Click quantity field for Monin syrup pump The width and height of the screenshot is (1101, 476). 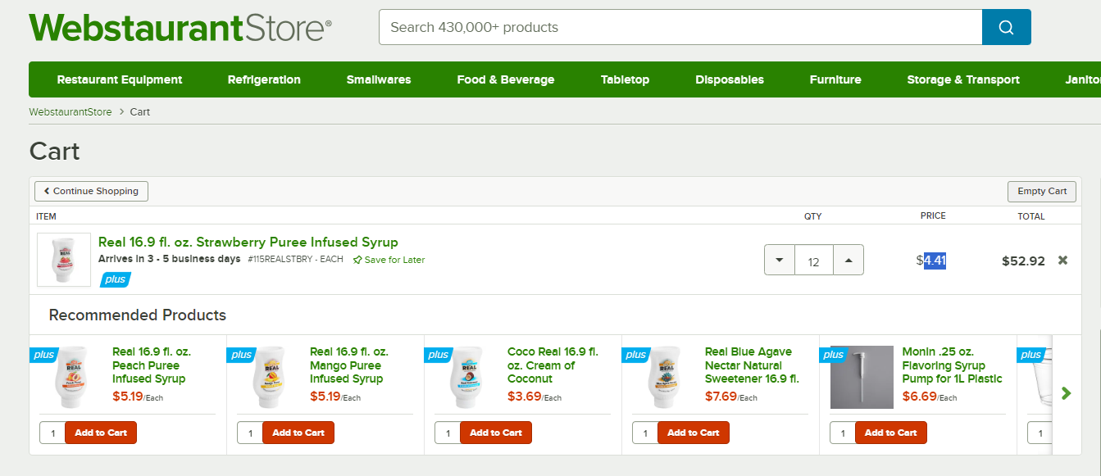[843, 433]
